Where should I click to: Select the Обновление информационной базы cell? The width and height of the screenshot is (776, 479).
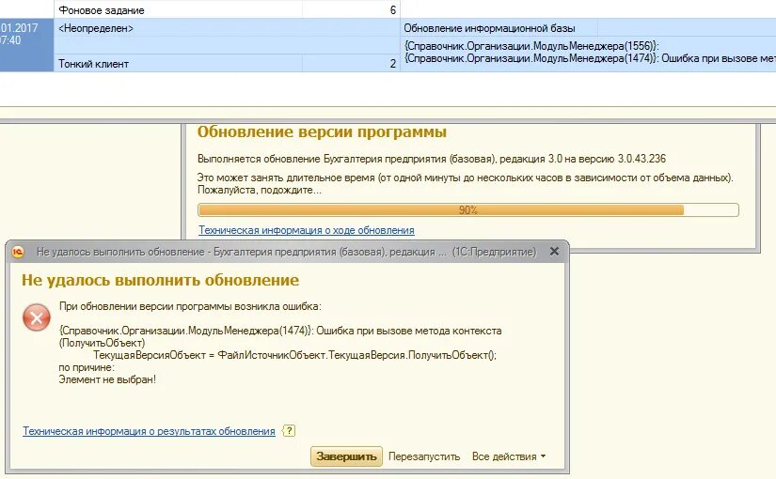[x=499, y=28]
